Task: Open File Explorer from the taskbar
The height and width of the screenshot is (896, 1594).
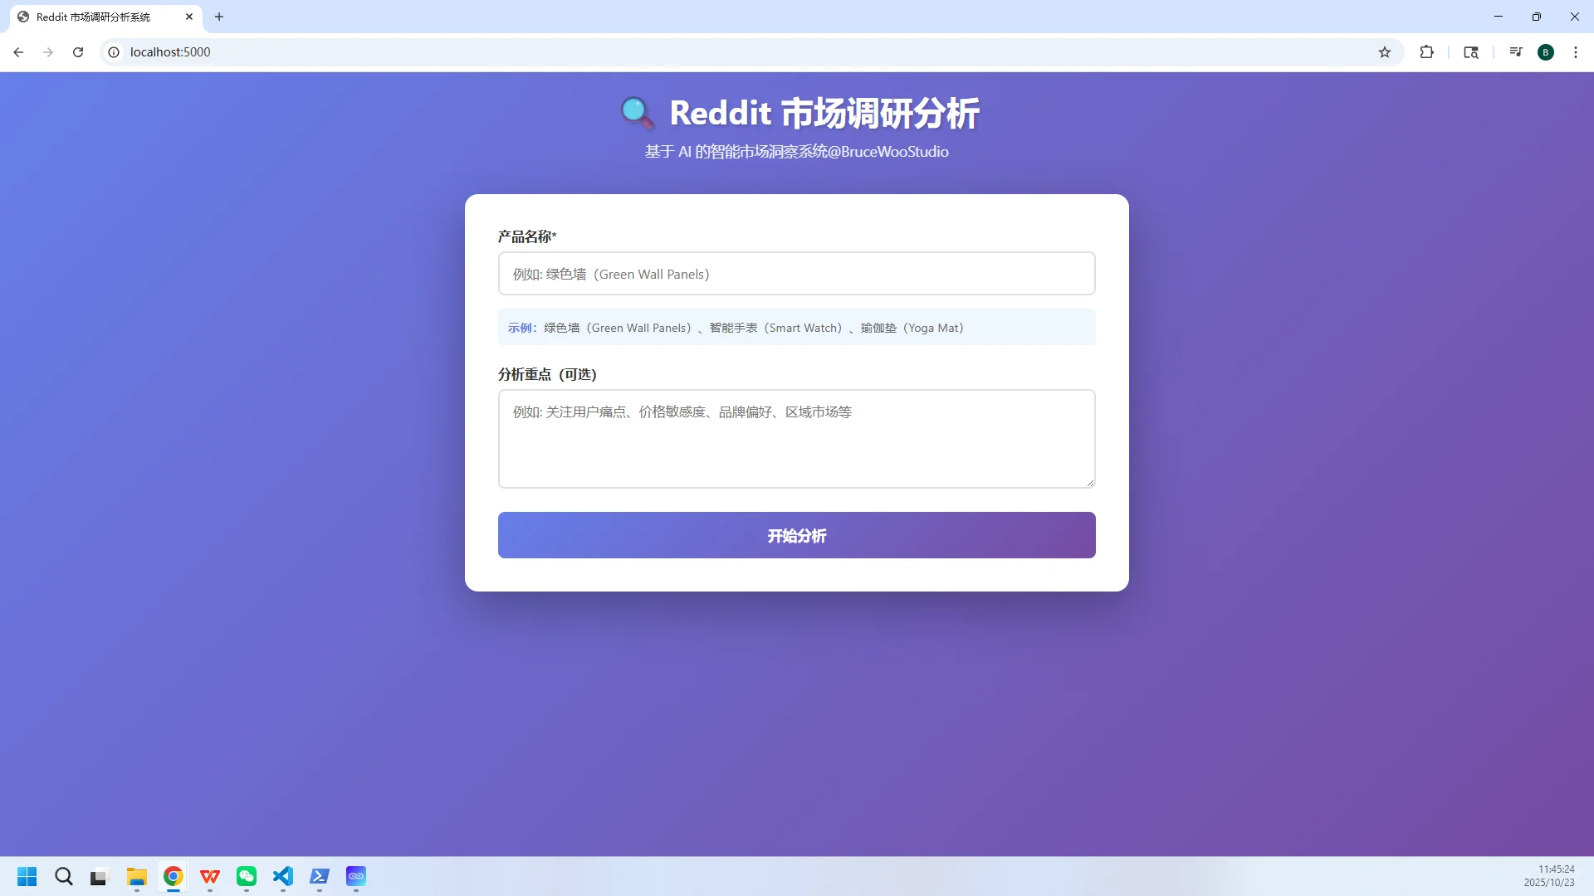Action: 136,877
